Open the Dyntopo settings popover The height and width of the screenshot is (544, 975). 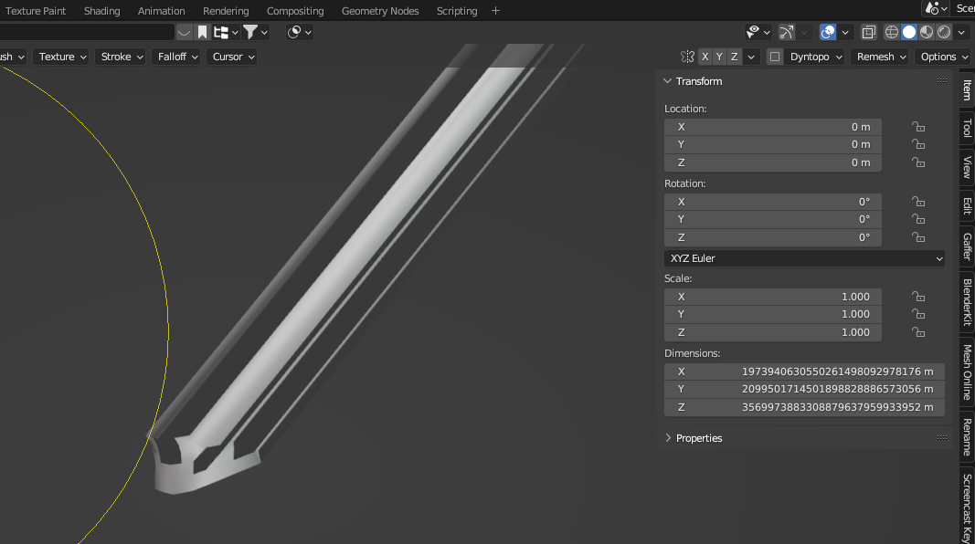click(814, 57)
